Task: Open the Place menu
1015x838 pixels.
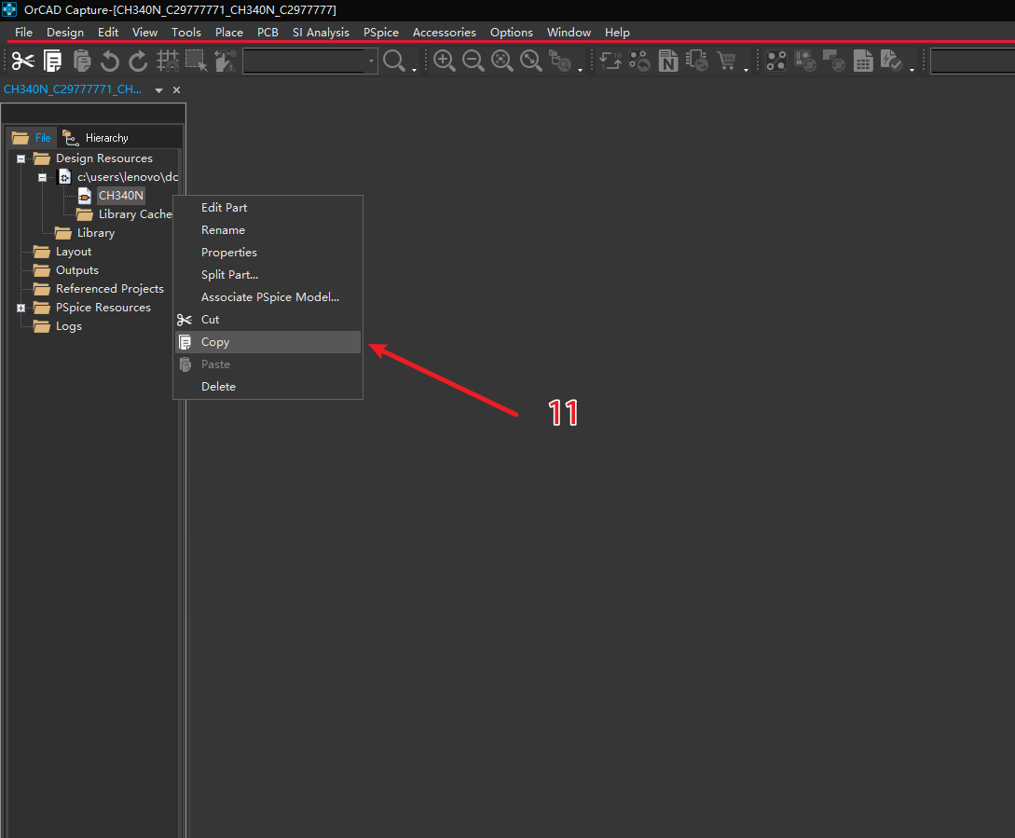Action: (x=229, y=32)
